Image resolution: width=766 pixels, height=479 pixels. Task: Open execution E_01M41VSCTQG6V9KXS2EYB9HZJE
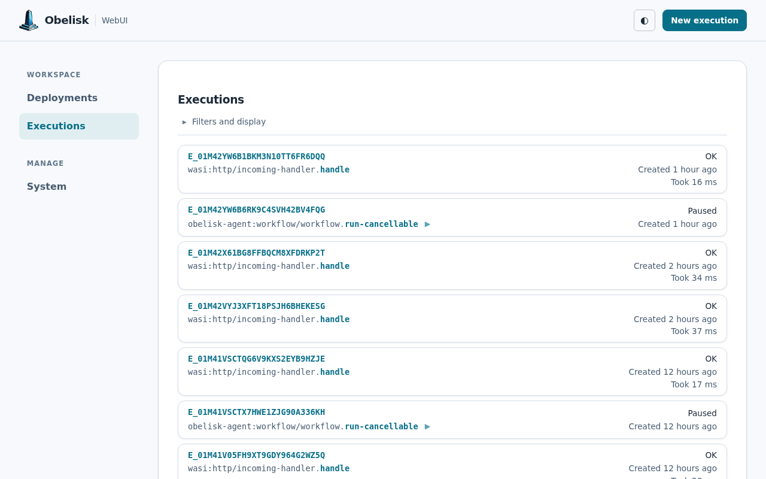[256, 359]
